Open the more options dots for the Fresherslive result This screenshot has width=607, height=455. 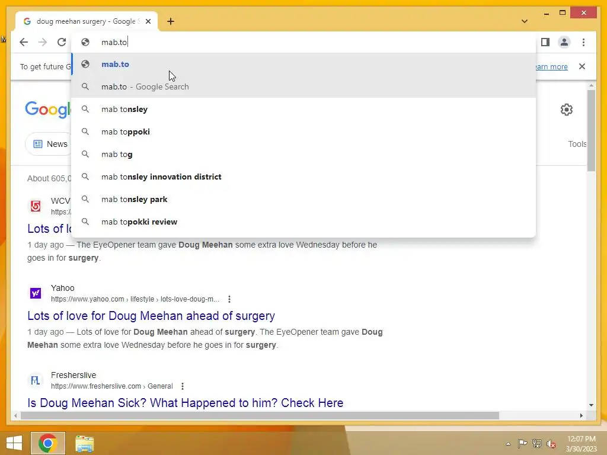click(x=183, y=386)
